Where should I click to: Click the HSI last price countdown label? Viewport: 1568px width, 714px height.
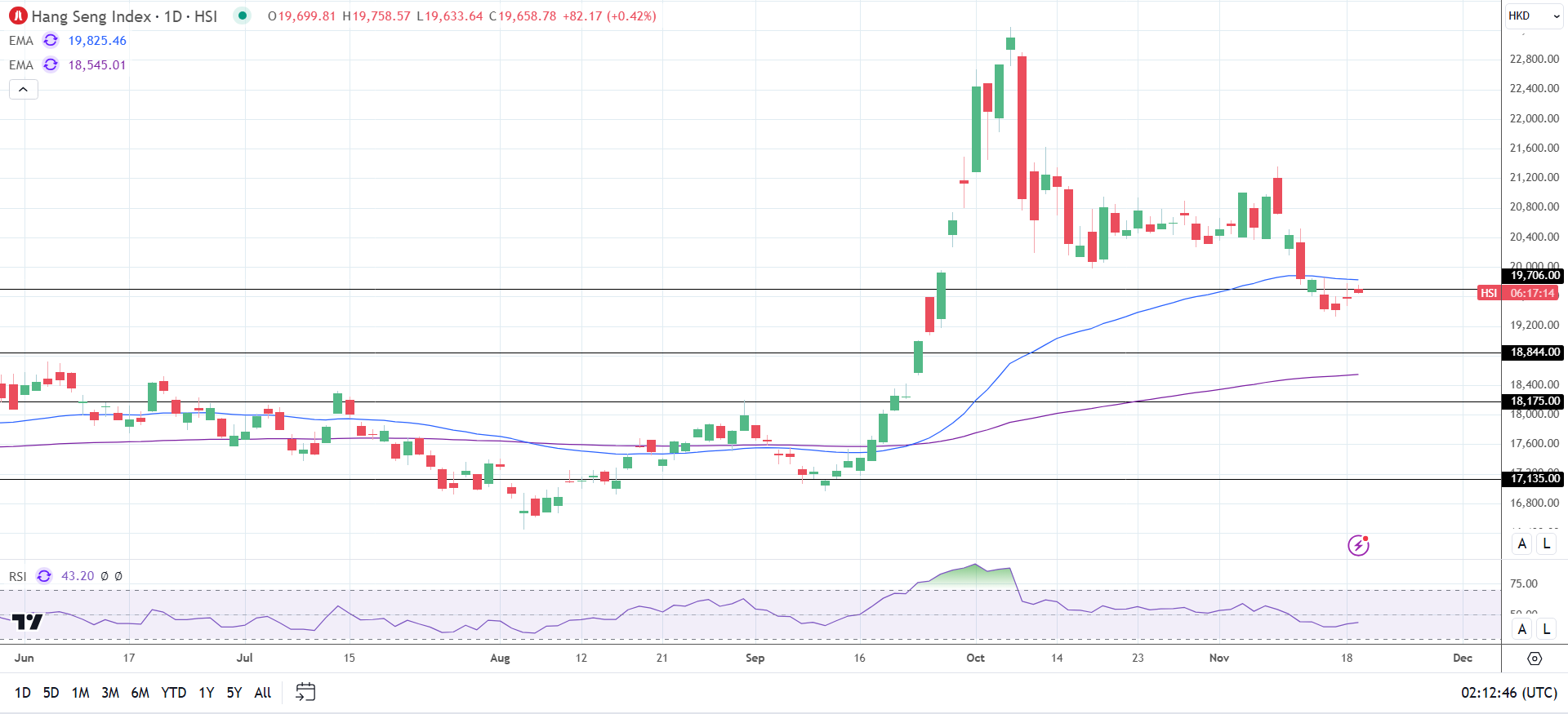click(x=1518, y=293)
